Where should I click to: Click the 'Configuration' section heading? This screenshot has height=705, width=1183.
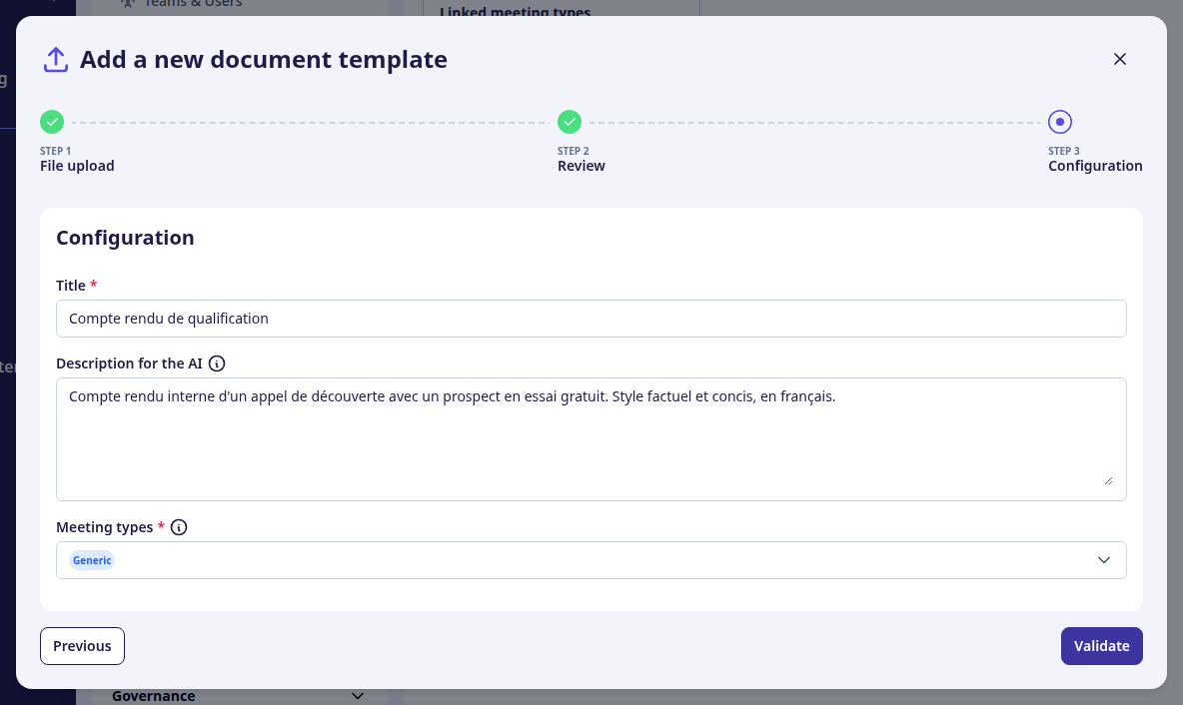125,238
